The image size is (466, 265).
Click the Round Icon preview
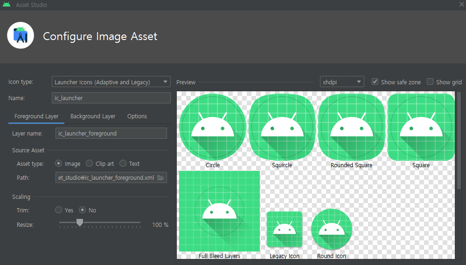click(x=332, y=229)
